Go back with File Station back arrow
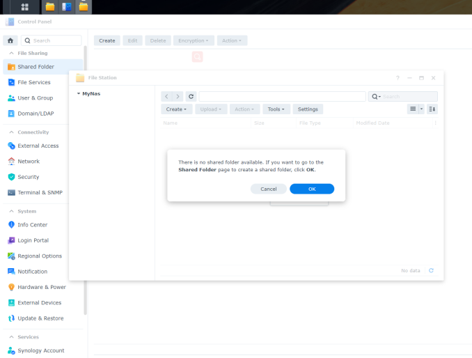 pos(166,96)
